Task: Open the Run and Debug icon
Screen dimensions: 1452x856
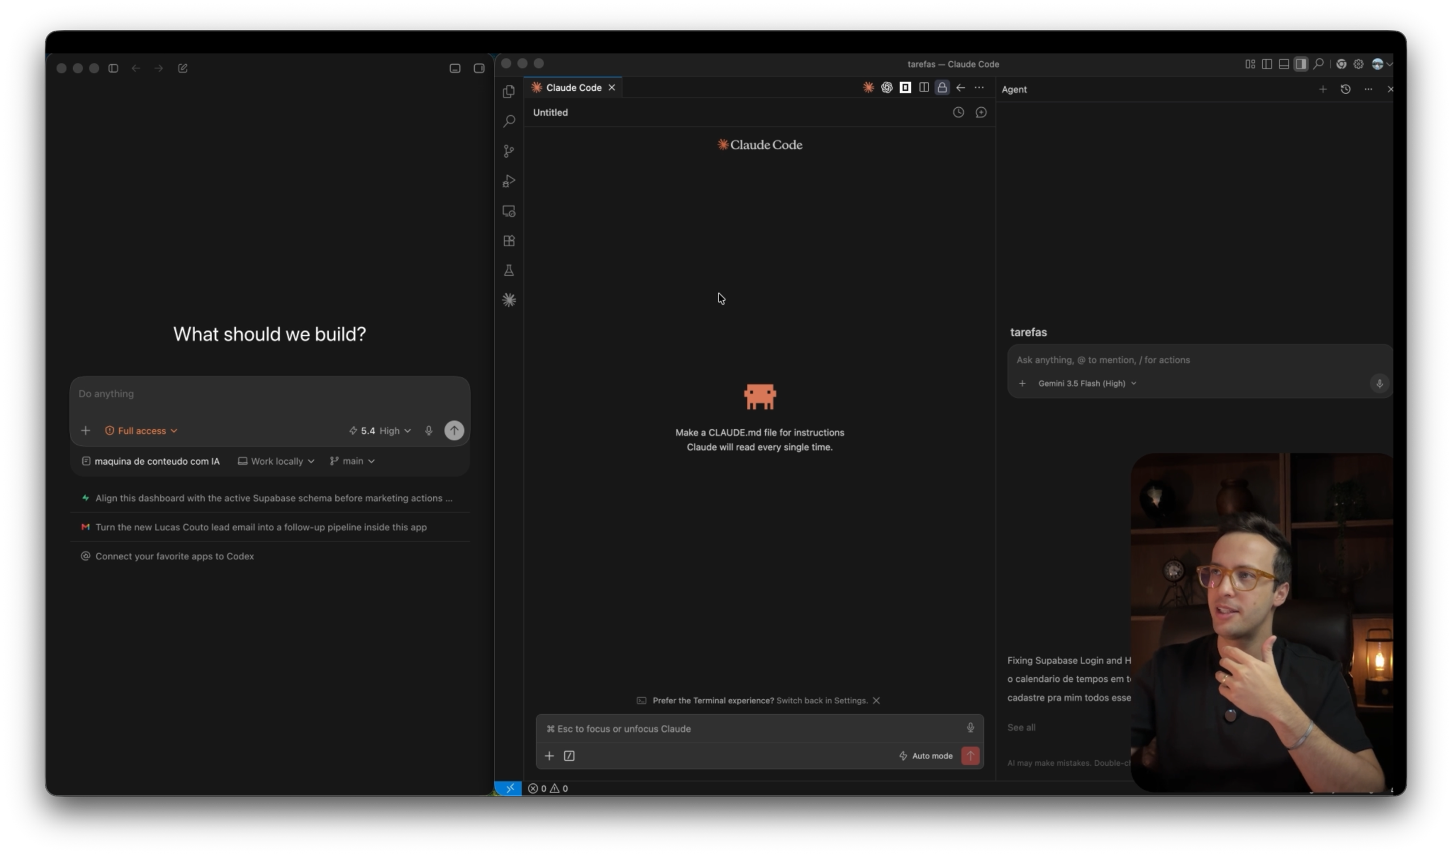Action: tap(509, 181)
